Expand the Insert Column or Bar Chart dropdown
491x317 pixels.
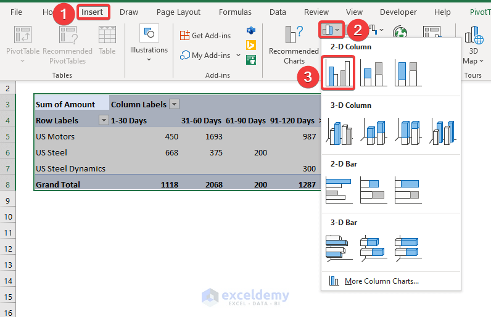tap(337, 30)
